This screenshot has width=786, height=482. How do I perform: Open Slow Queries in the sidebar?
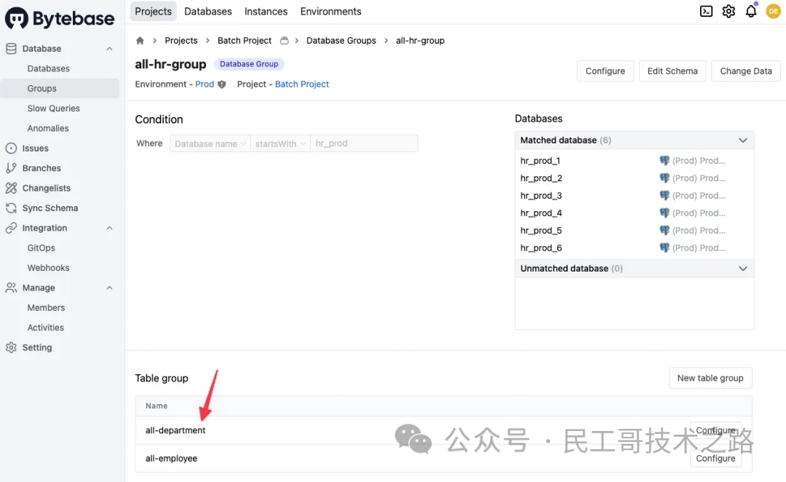click(54, 108)
